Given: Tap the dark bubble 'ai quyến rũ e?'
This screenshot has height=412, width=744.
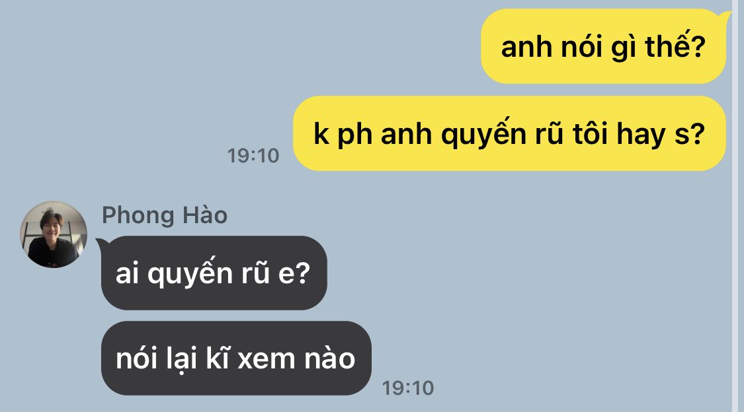Looking at the screenshot, I should 214,273.
